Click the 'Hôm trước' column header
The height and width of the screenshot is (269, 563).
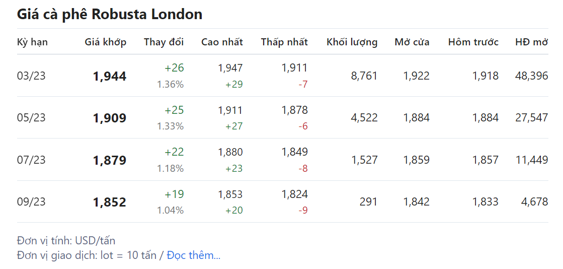(473, 42)
